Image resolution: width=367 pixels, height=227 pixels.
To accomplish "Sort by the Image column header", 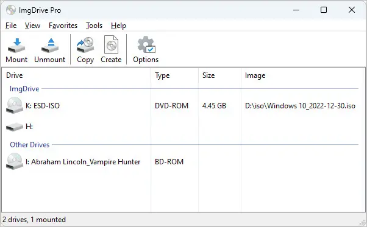I will 302,75.
